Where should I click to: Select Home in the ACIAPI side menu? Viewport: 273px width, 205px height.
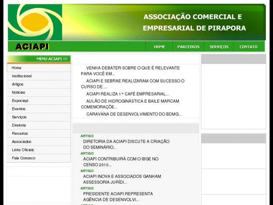click(39, 68)
